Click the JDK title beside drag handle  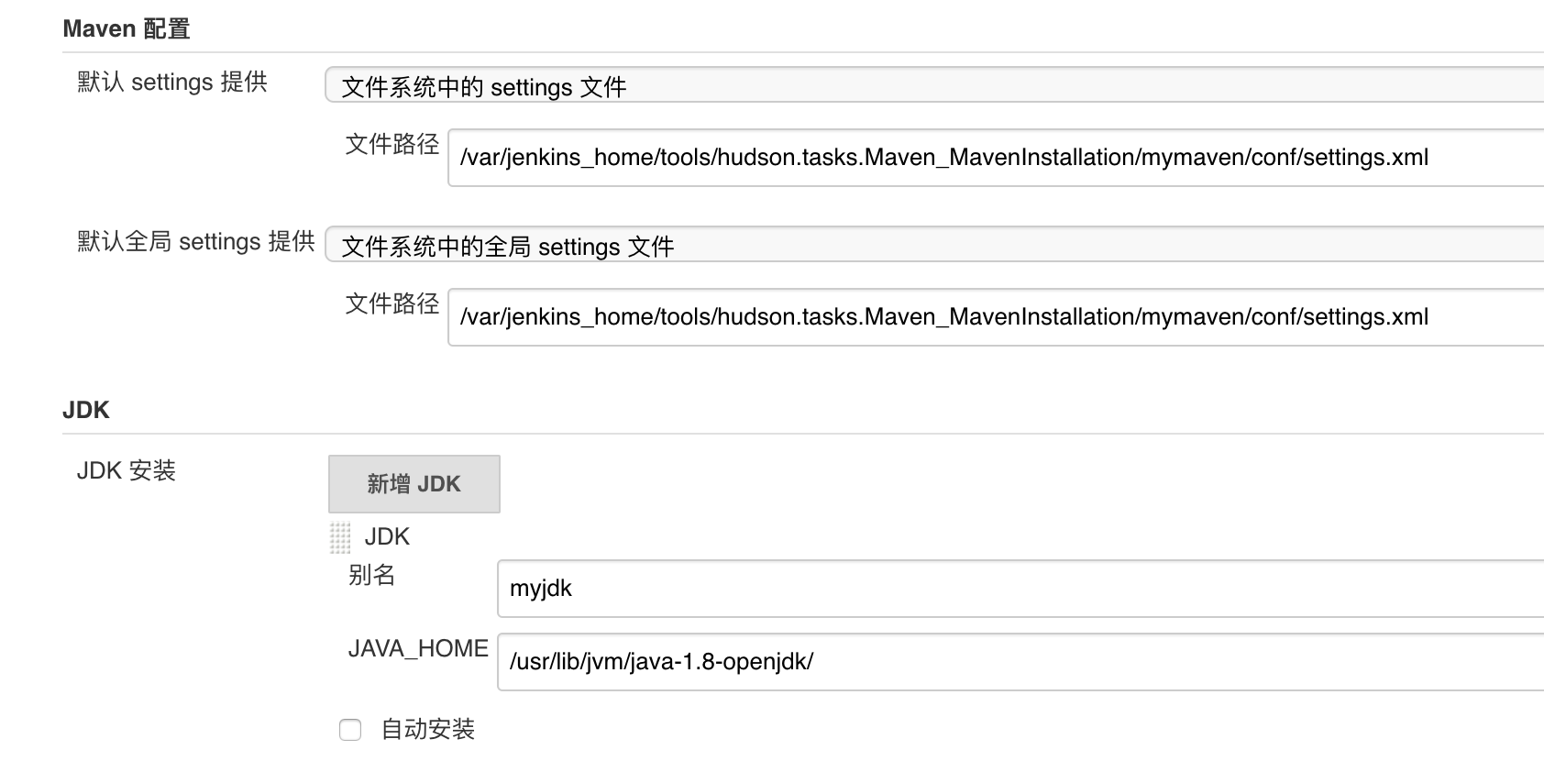point(387,536)
